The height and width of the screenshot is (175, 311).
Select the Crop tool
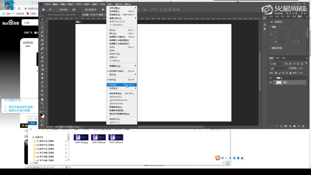(42, 36)
